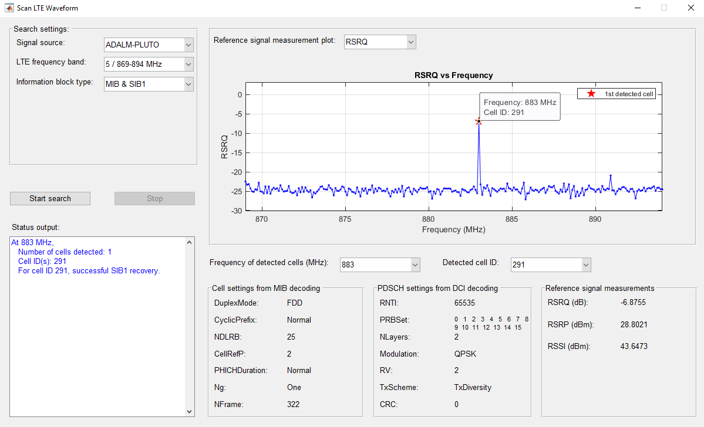
Task: Minimize the Scan LTE Waveform window
Action: (x=638, y=8)
